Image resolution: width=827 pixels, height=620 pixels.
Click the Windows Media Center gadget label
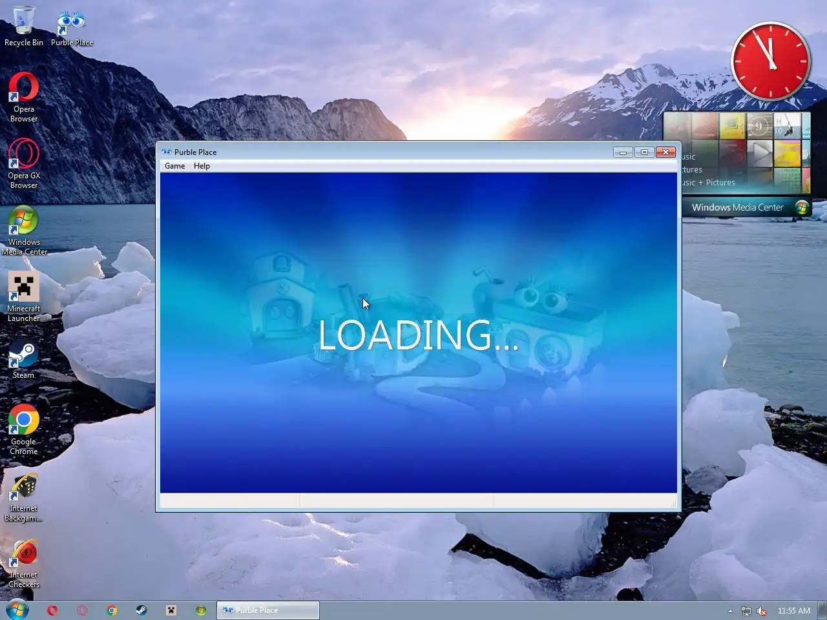tap(737, 207)
